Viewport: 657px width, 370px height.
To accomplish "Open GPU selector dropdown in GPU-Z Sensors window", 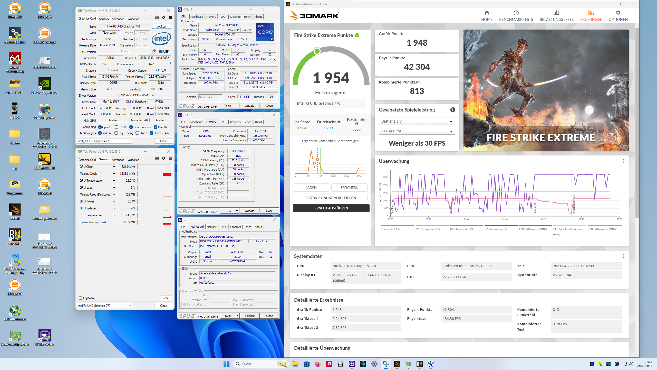I will 104,306.
